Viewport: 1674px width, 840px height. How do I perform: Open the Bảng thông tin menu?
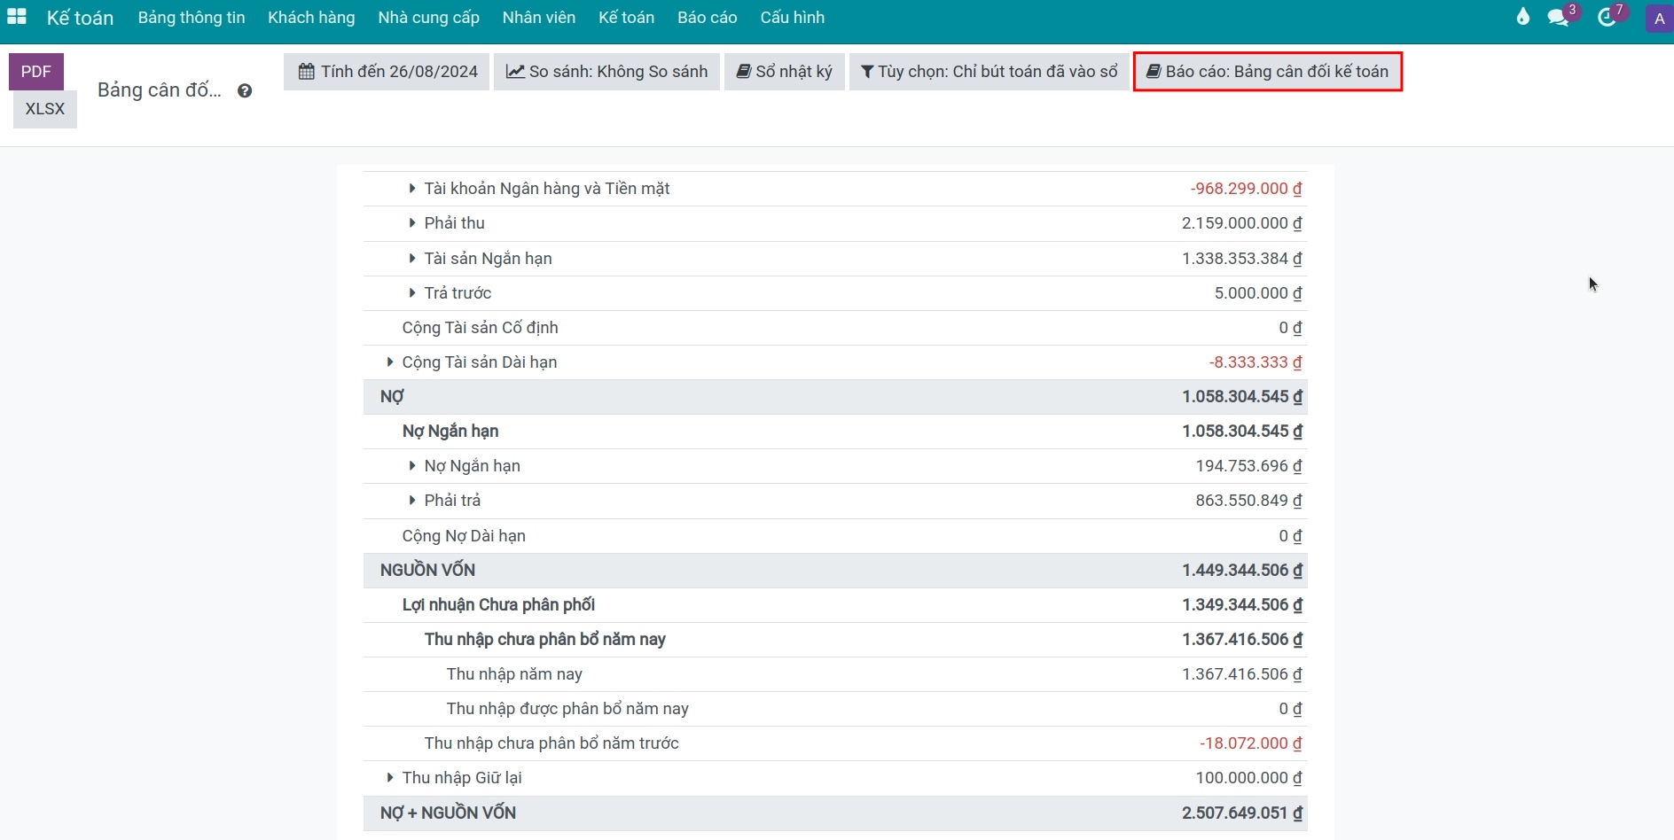(x=192, y=18)
